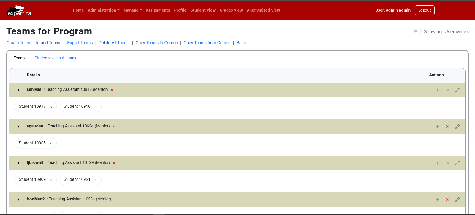Image resolution: width=475 pixels, height=215 pixels.
Task: Collapse the agaudan team members
Action: pyautogui.click(x=18, y=127)
